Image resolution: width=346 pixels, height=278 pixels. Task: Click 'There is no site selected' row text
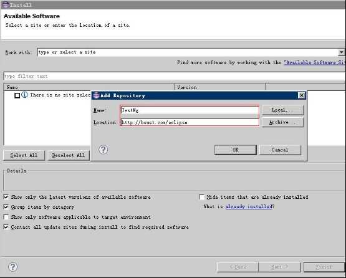(60, 95)
